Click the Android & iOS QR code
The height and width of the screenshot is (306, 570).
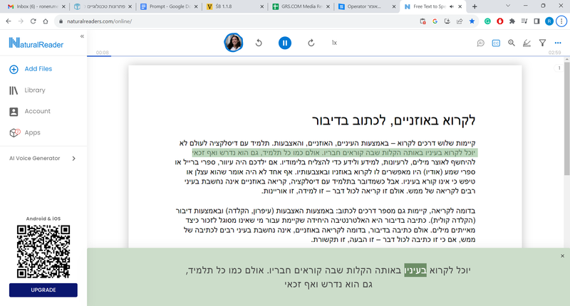43,251
